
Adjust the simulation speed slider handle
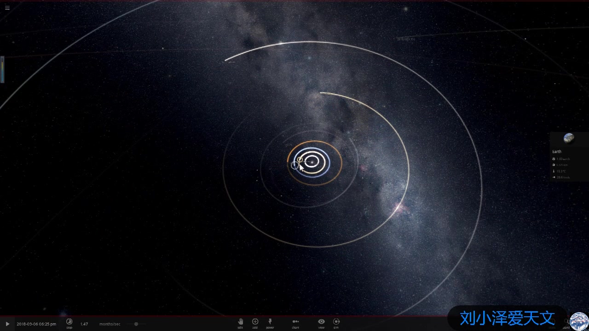136,324
